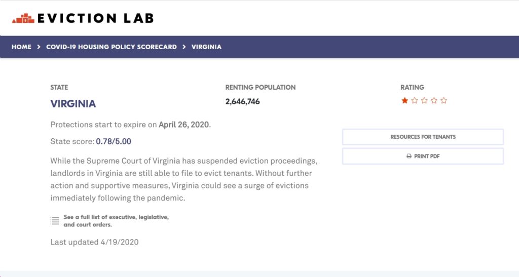Click the chevron after HOME
The image size is (519, 277).
[39, 47]
